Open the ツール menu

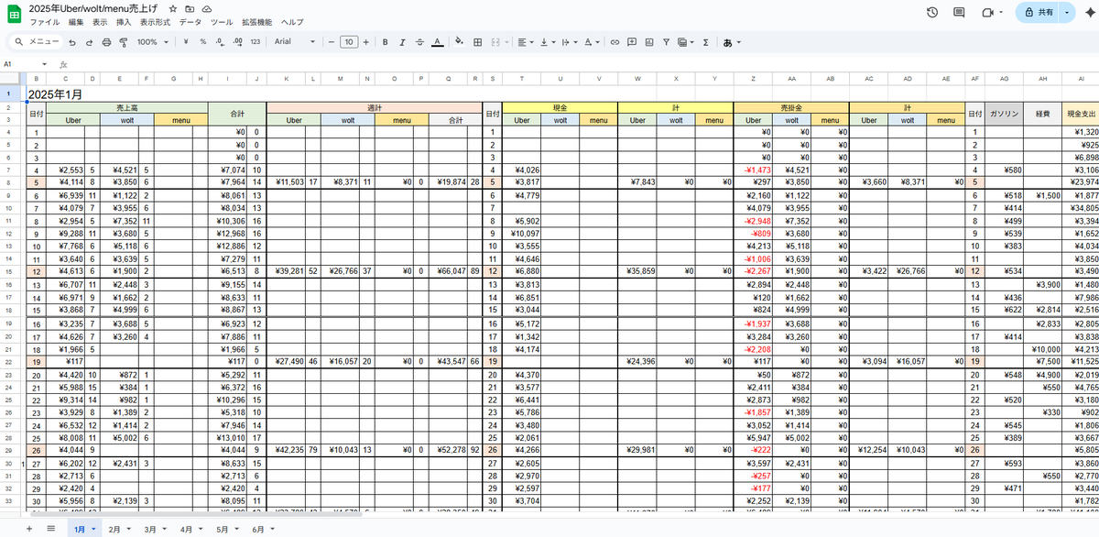pos(222,22)
